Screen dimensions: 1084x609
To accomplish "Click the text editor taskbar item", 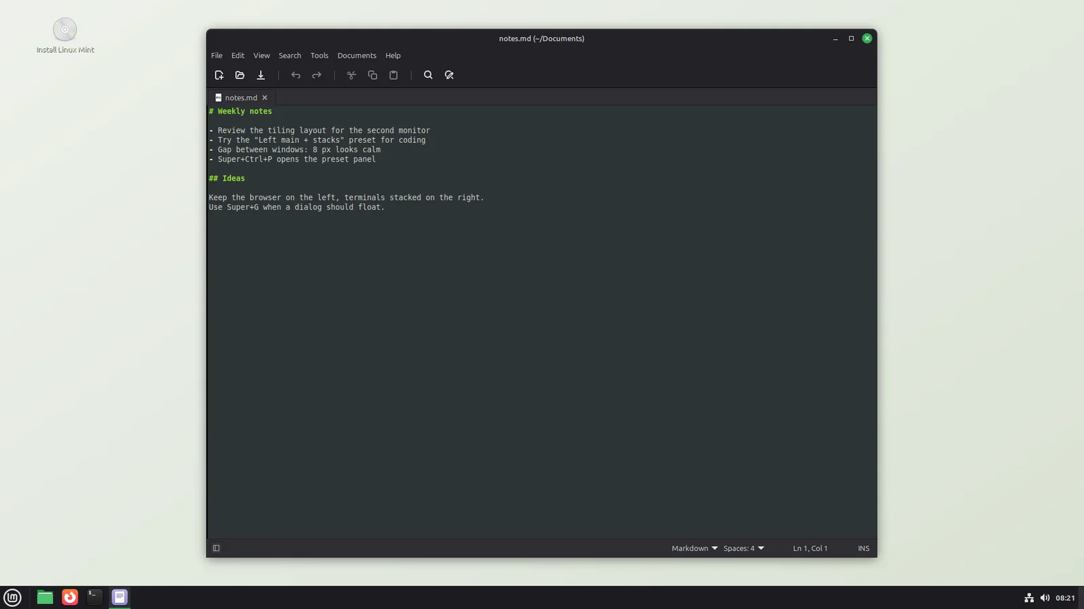I will [x=119, y=597].
